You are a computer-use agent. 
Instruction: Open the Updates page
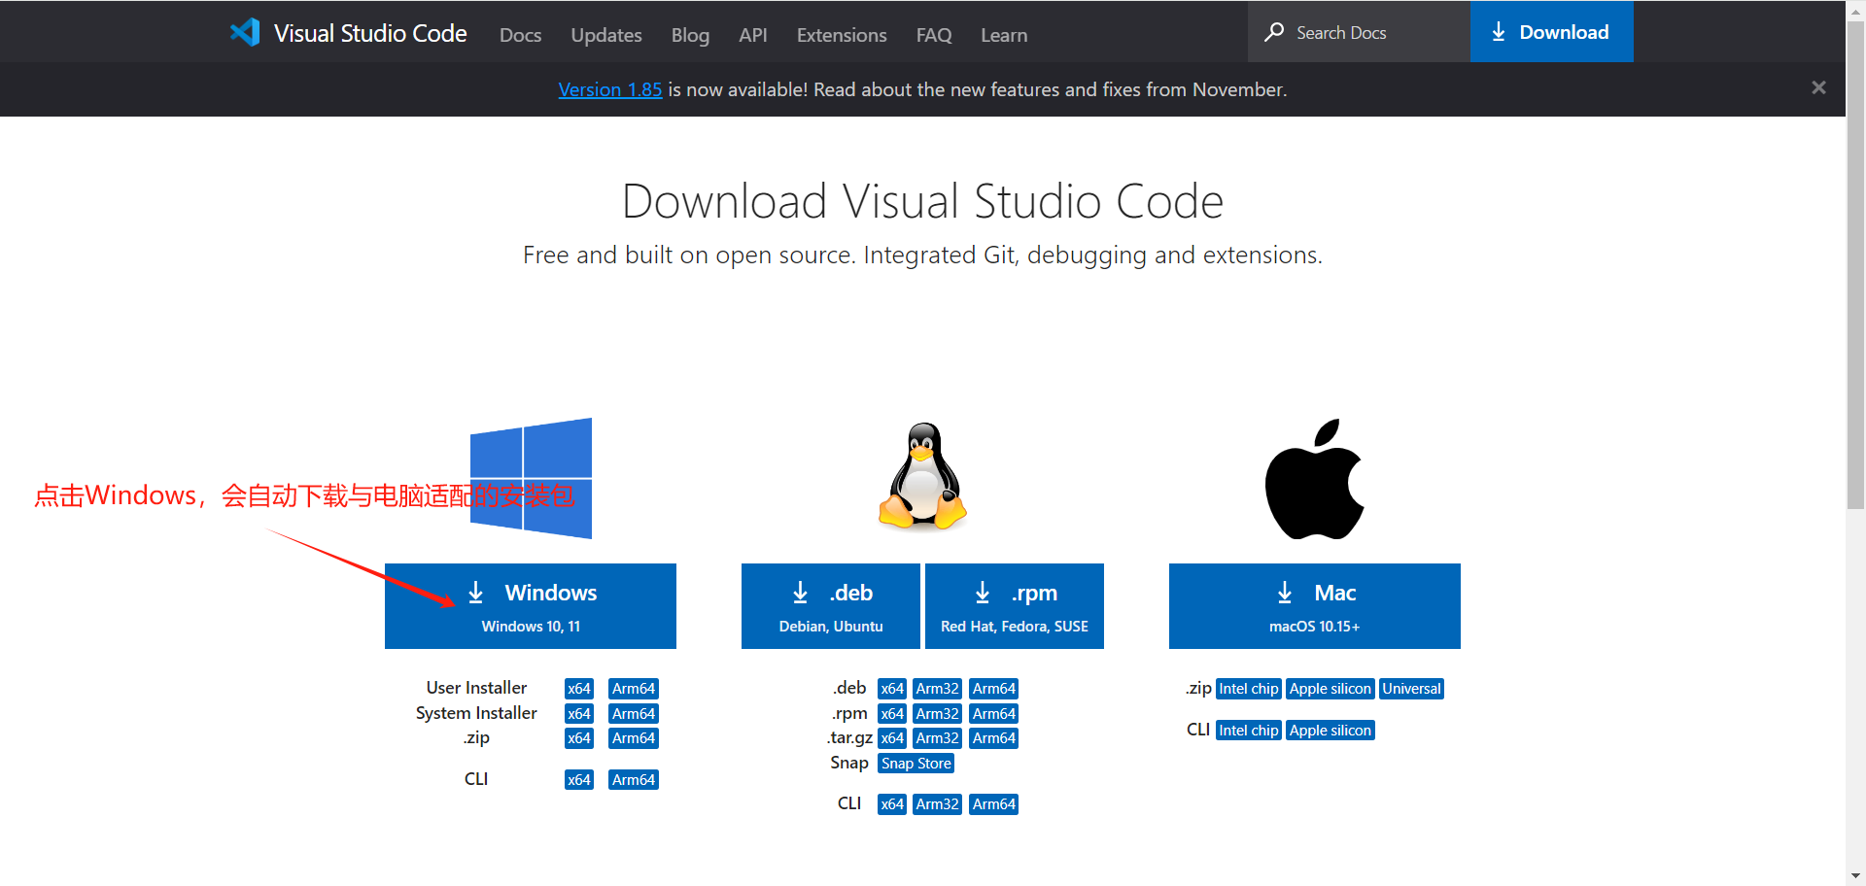(x=606, y=35)
